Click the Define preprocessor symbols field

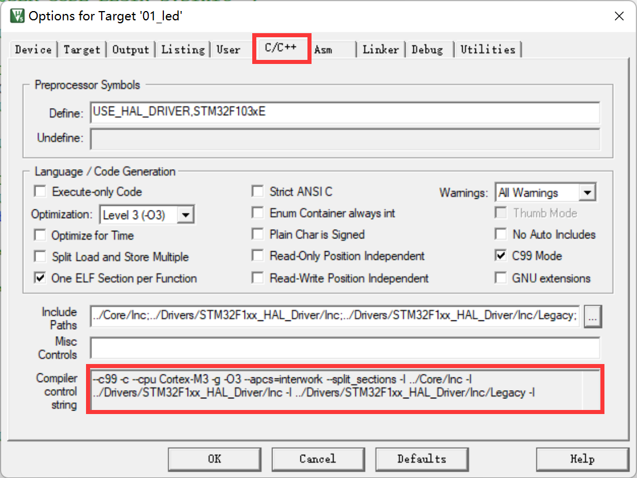344,112
